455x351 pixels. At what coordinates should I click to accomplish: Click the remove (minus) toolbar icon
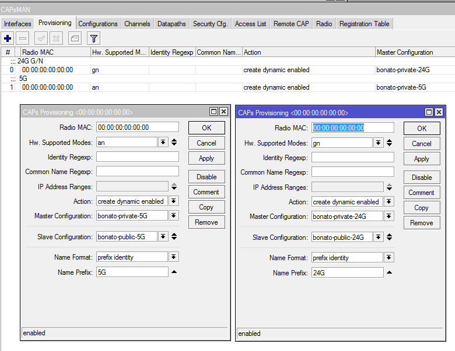(x=23, y=38)
